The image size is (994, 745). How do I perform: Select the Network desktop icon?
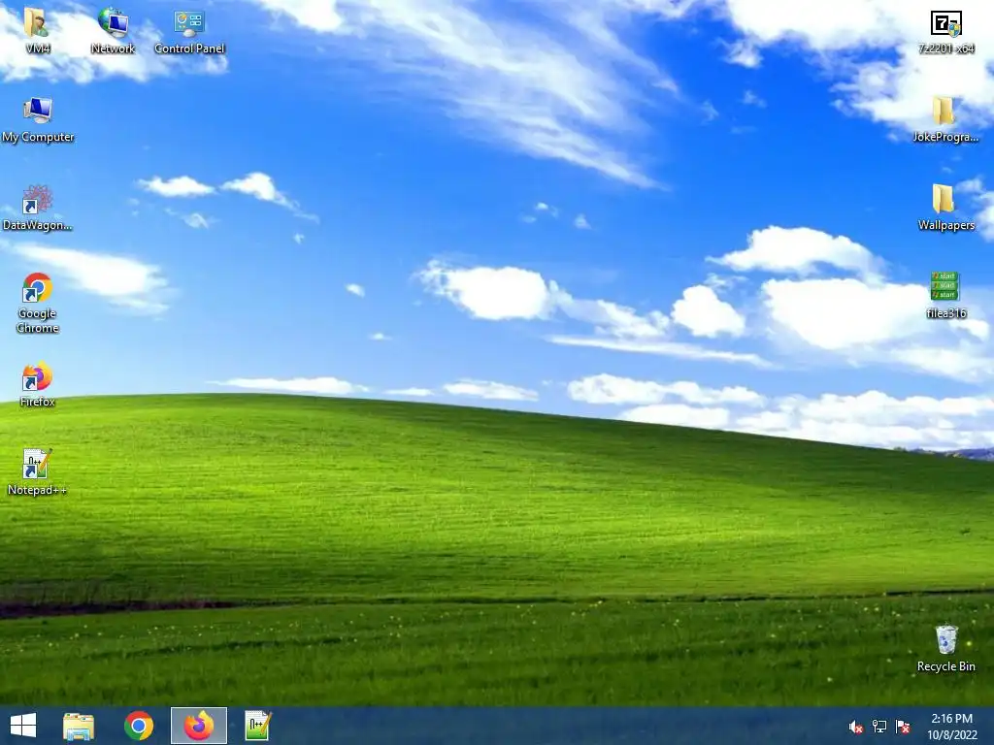click(x=113, y=23)
